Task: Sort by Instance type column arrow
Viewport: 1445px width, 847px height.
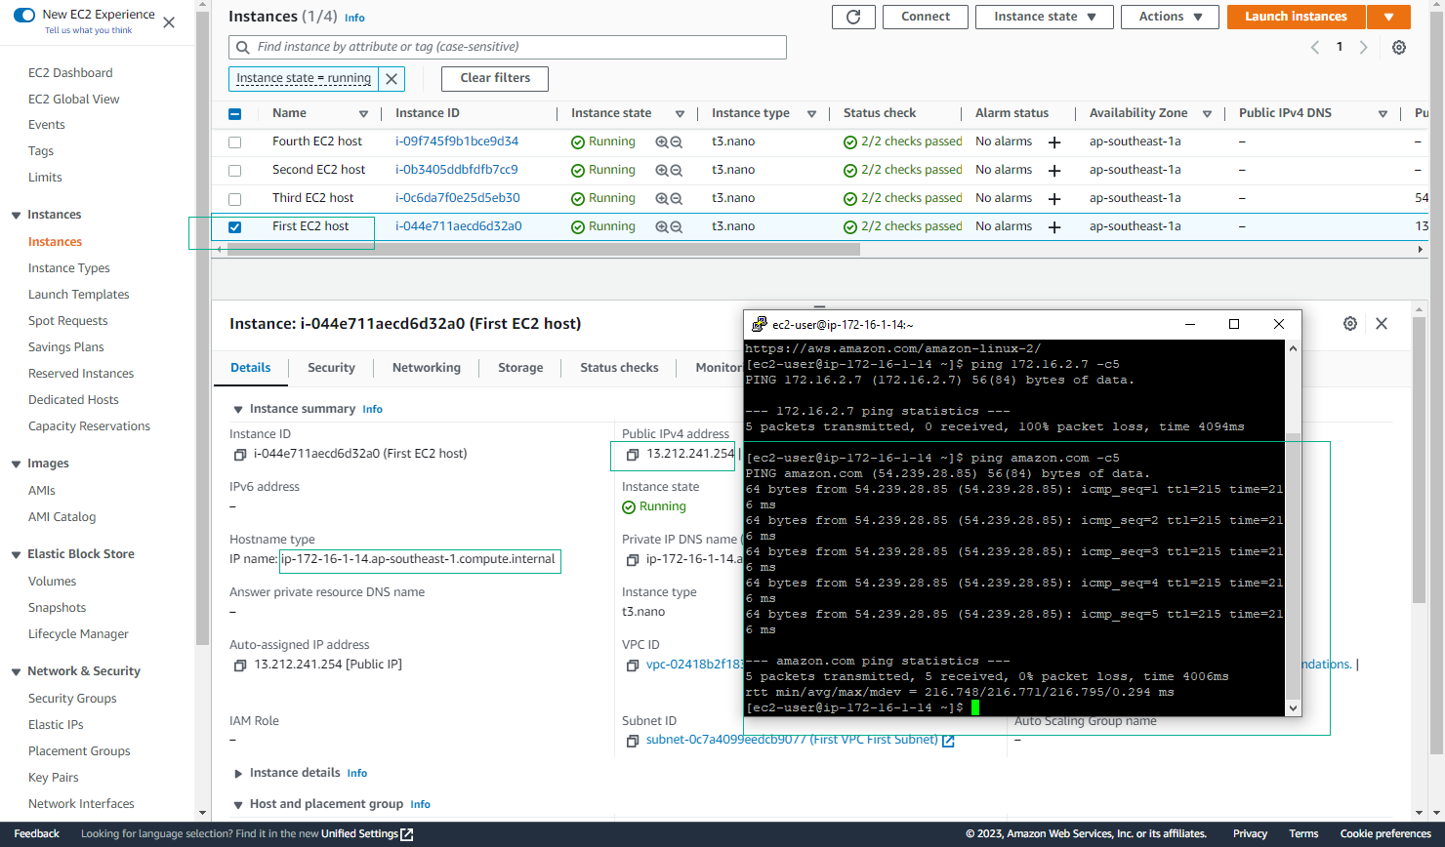Action: click(x=811, y=114)
